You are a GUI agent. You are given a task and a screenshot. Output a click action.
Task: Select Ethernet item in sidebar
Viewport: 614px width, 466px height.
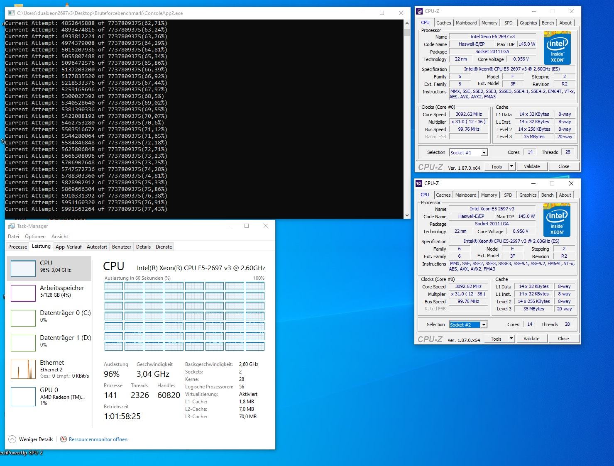[49, 369]
